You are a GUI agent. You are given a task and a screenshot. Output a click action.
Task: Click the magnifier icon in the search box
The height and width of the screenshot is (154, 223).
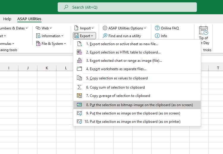(66, 7)
